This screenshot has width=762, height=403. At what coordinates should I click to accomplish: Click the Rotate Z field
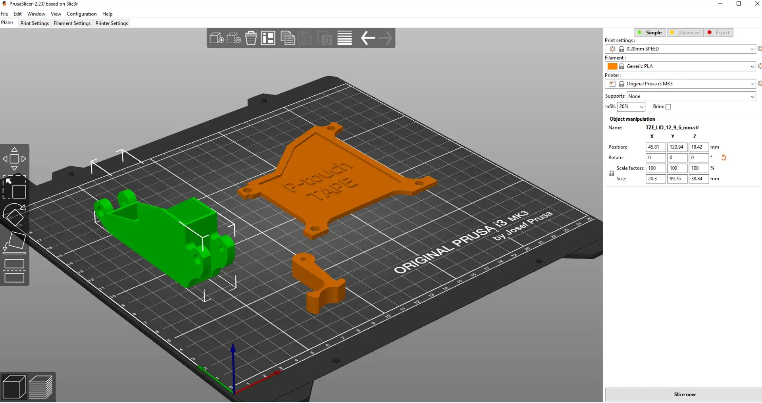tap(698, 158)
